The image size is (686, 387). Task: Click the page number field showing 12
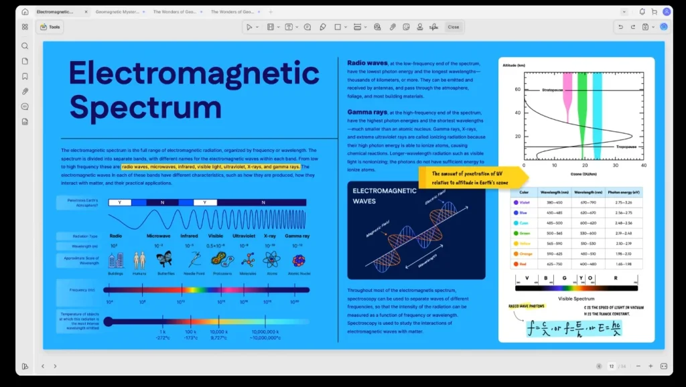click(612, 366)
